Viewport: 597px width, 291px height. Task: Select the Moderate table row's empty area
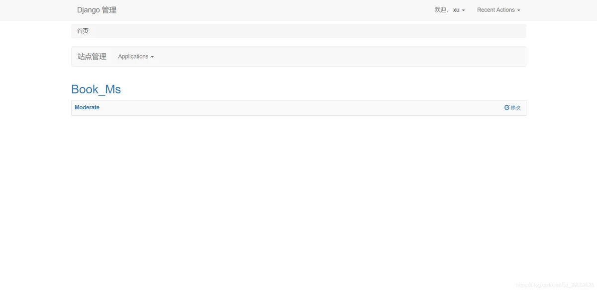[298, 108]
